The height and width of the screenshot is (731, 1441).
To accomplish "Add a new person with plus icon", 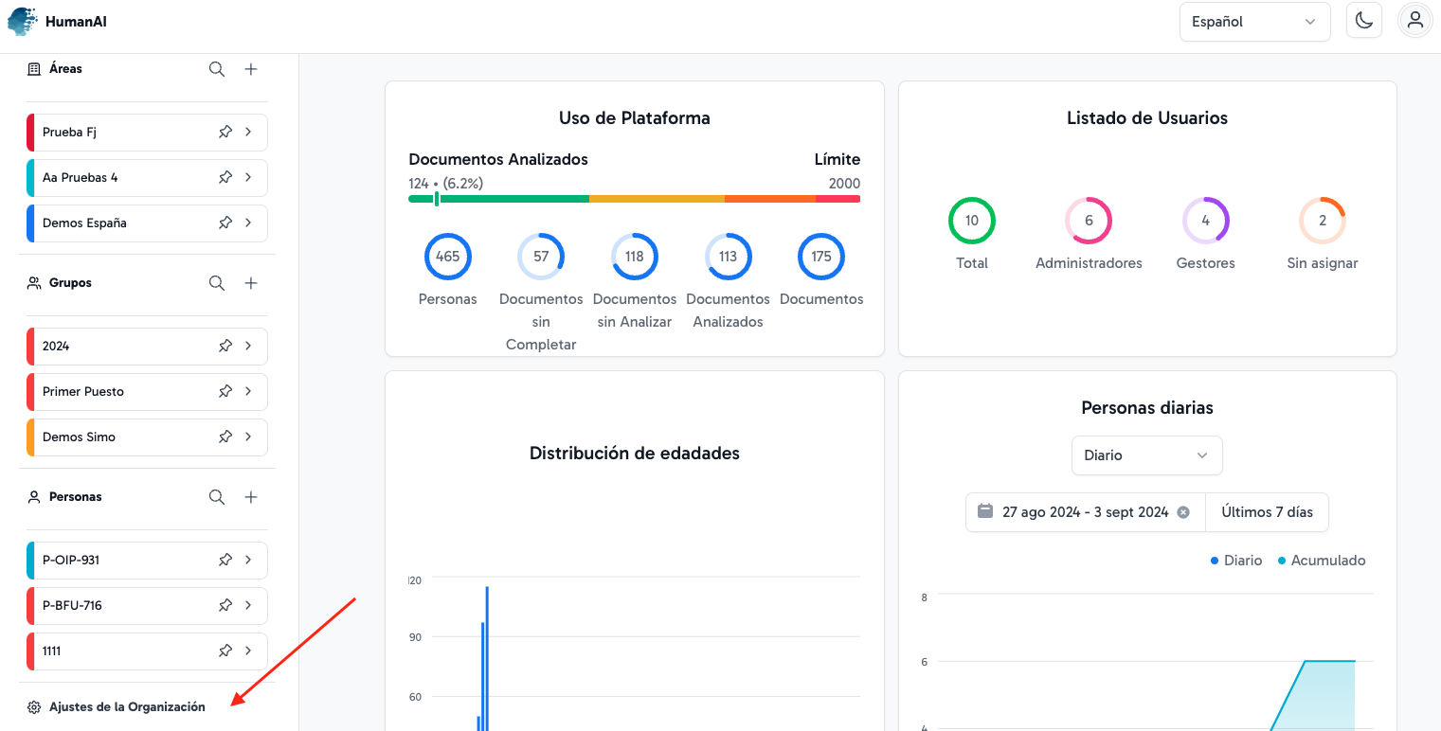I will click(251, 497).
